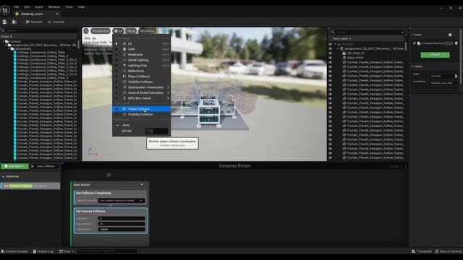
Task: Open the Edit menu
Action: [27, 6]
